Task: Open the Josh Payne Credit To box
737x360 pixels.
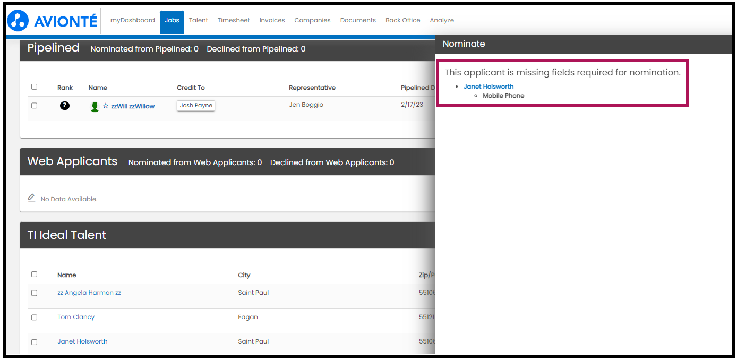Action: click(196, 106)
